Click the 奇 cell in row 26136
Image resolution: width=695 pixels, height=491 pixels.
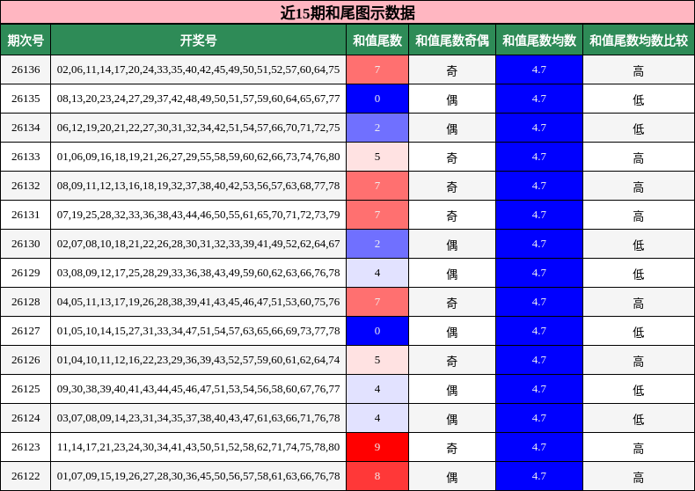coord(451,70)
